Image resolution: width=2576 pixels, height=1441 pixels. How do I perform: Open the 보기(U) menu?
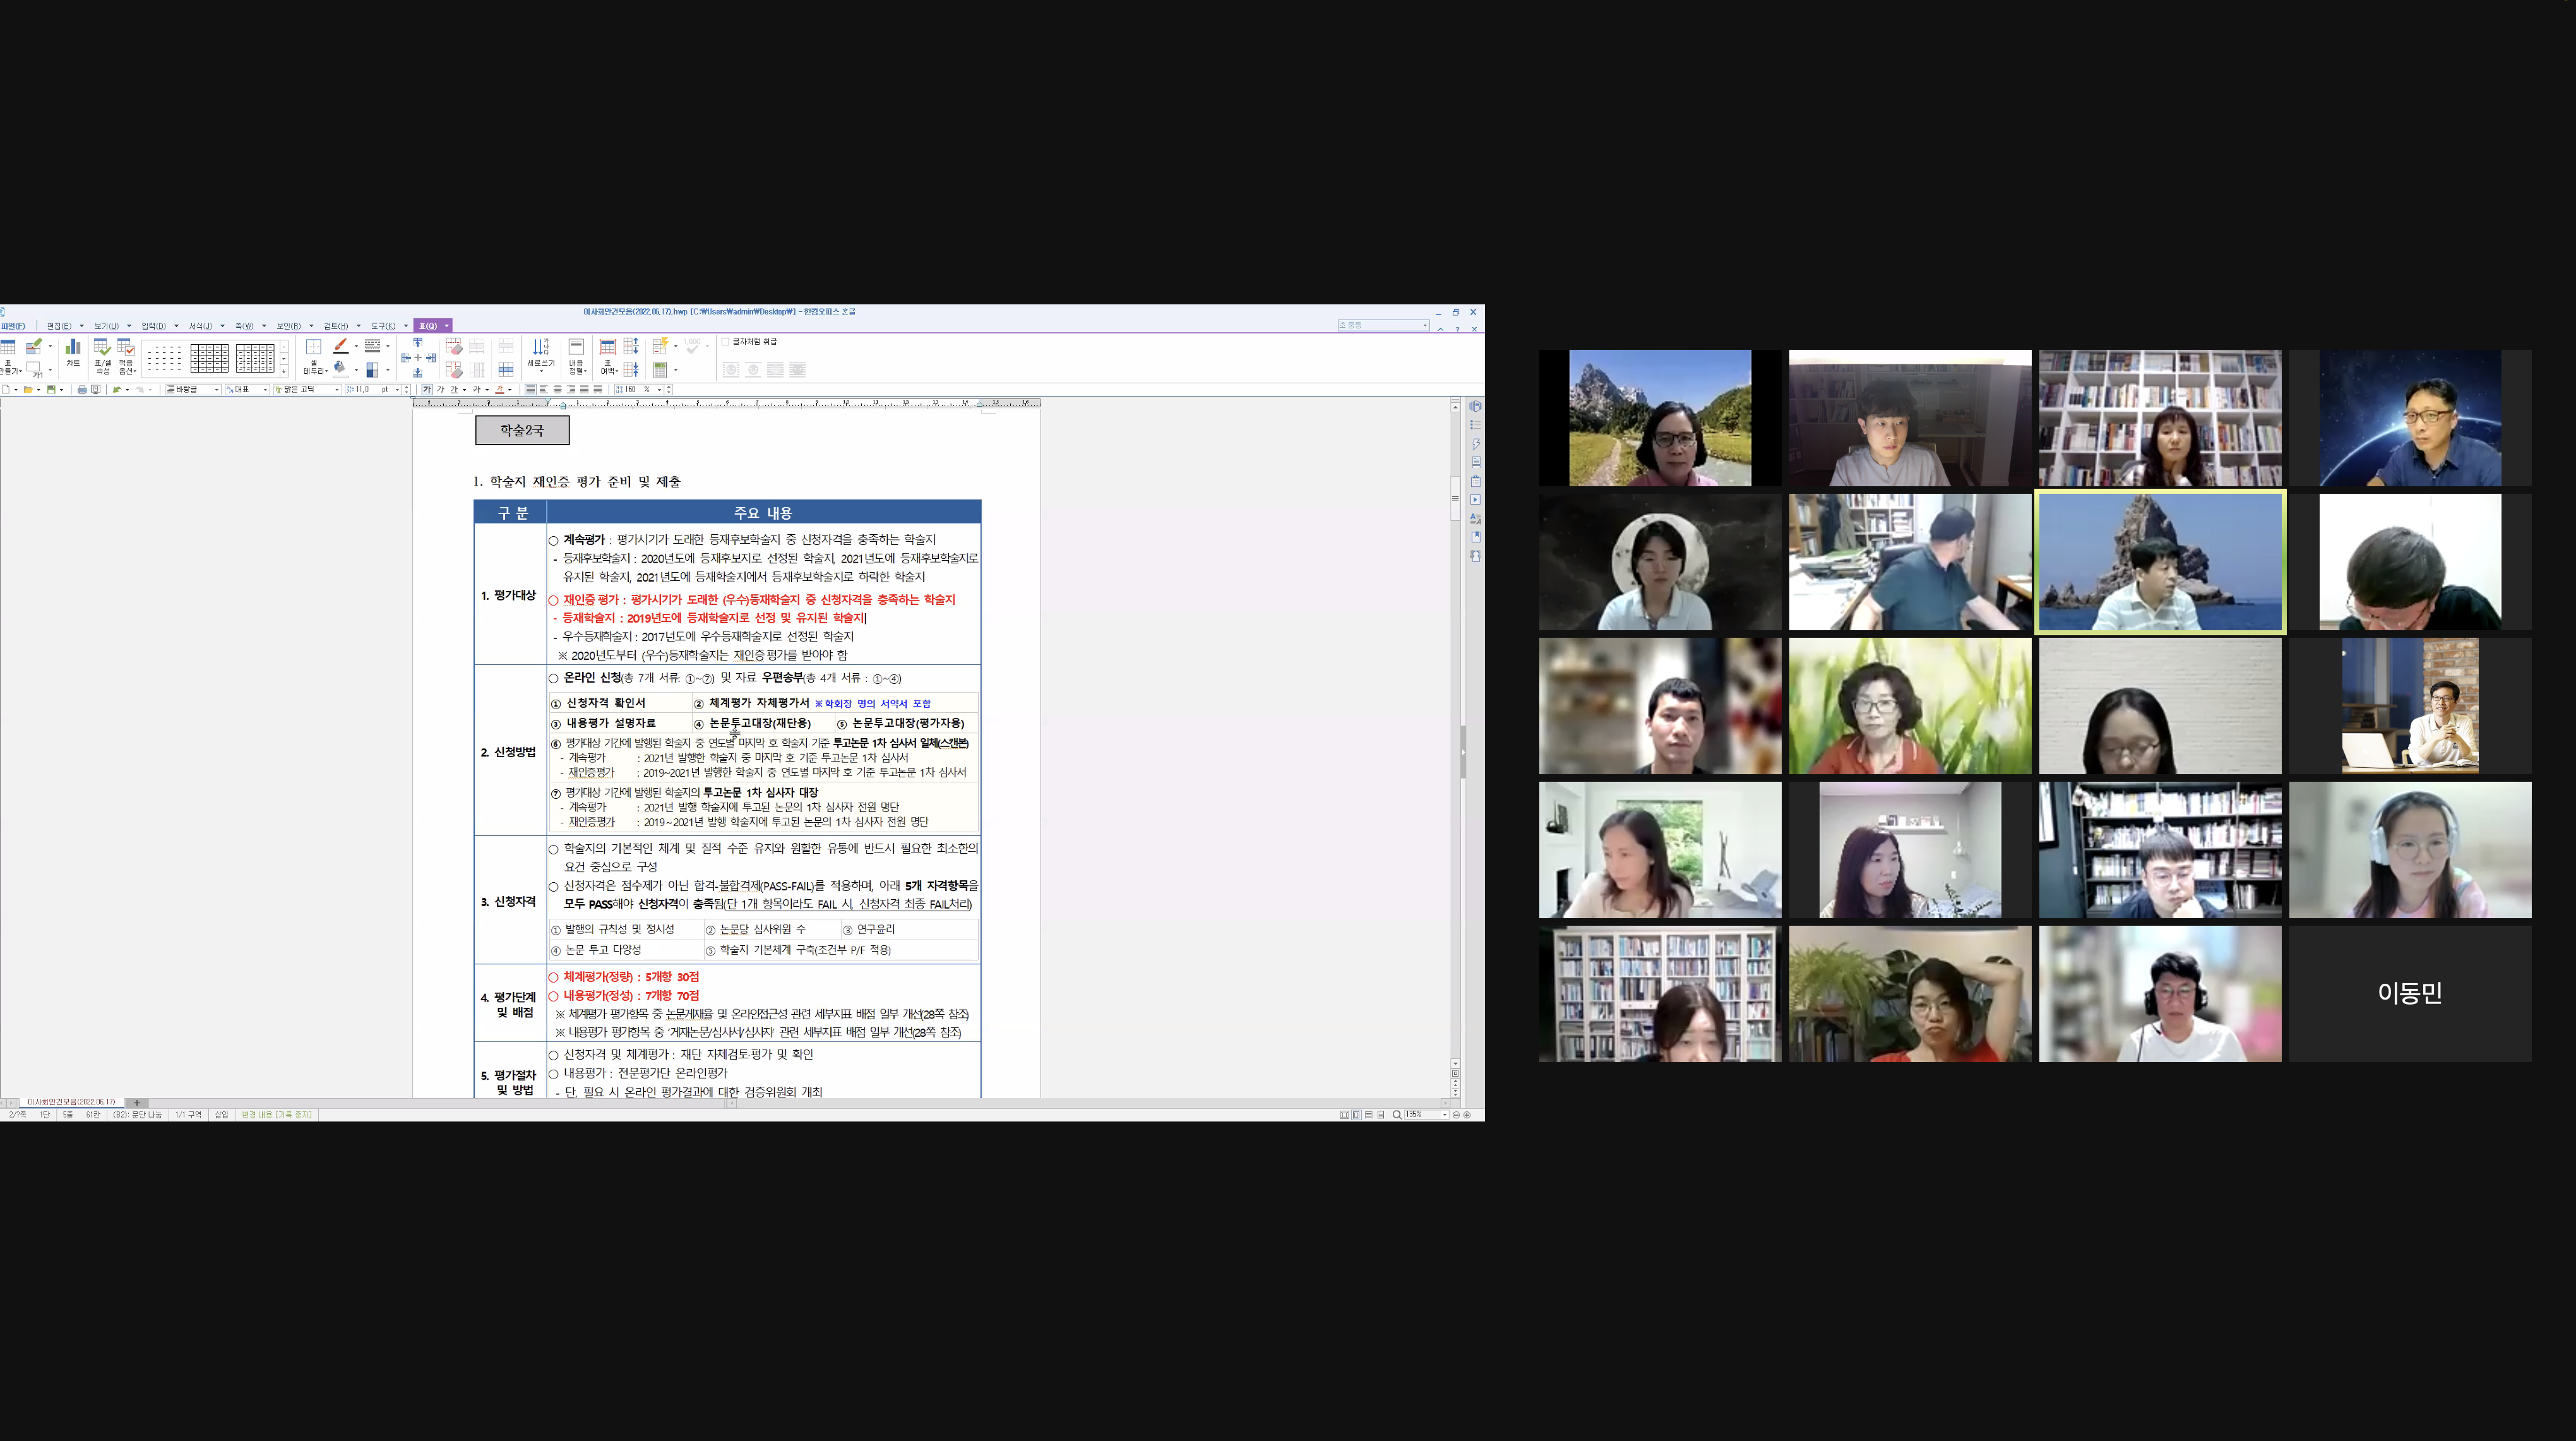(x=106, y=326)
